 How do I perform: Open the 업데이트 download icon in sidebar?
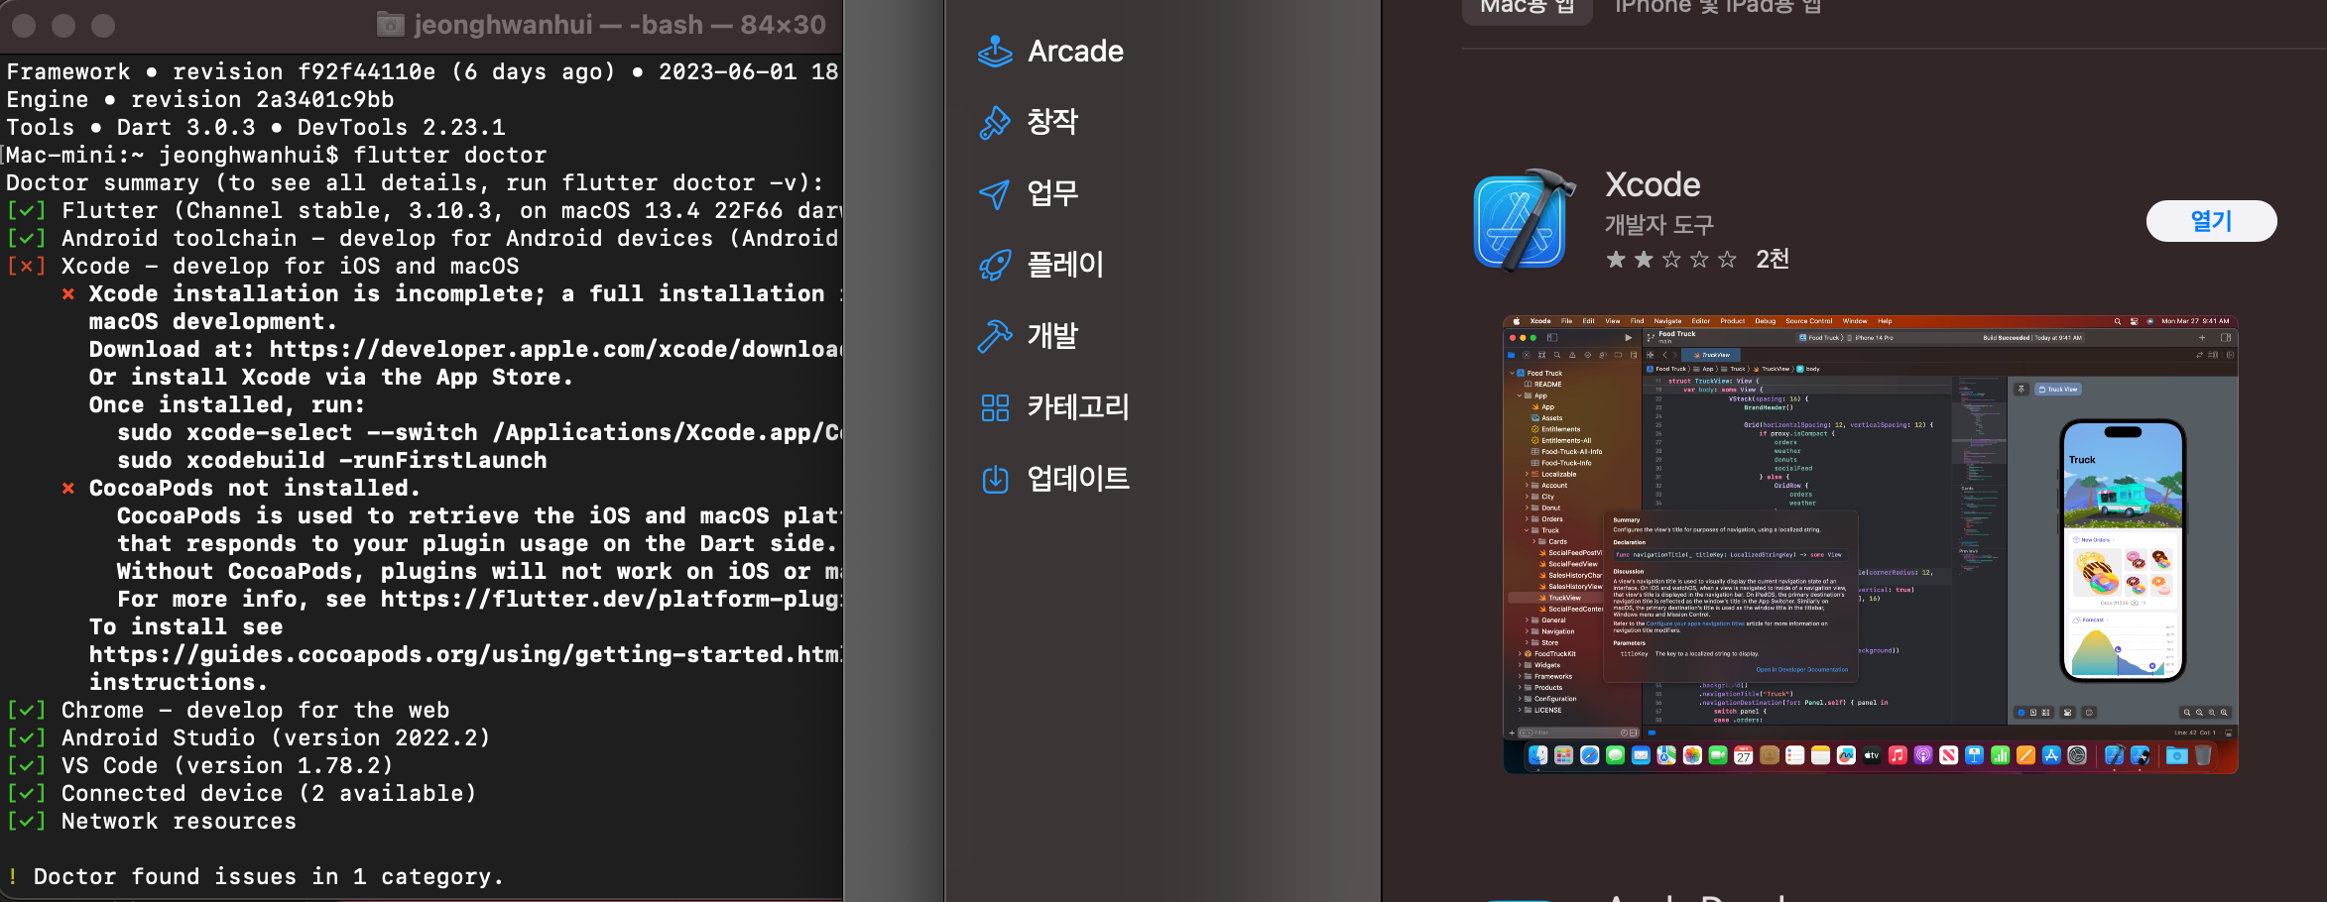click(x=995, y=479)
